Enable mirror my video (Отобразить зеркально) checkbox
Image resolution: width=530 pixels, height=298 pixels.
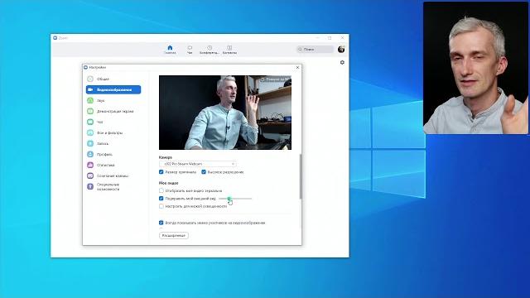[161, 190]
